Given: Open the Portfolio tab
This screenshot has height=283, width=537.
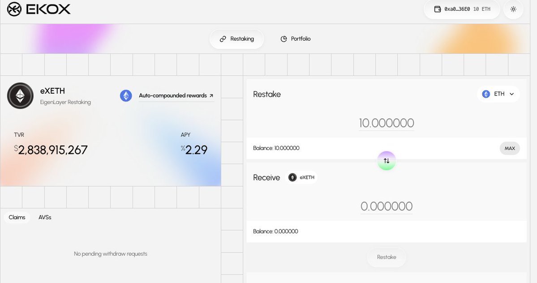Looking at the screenshot, I should click(x=295, y=39).
